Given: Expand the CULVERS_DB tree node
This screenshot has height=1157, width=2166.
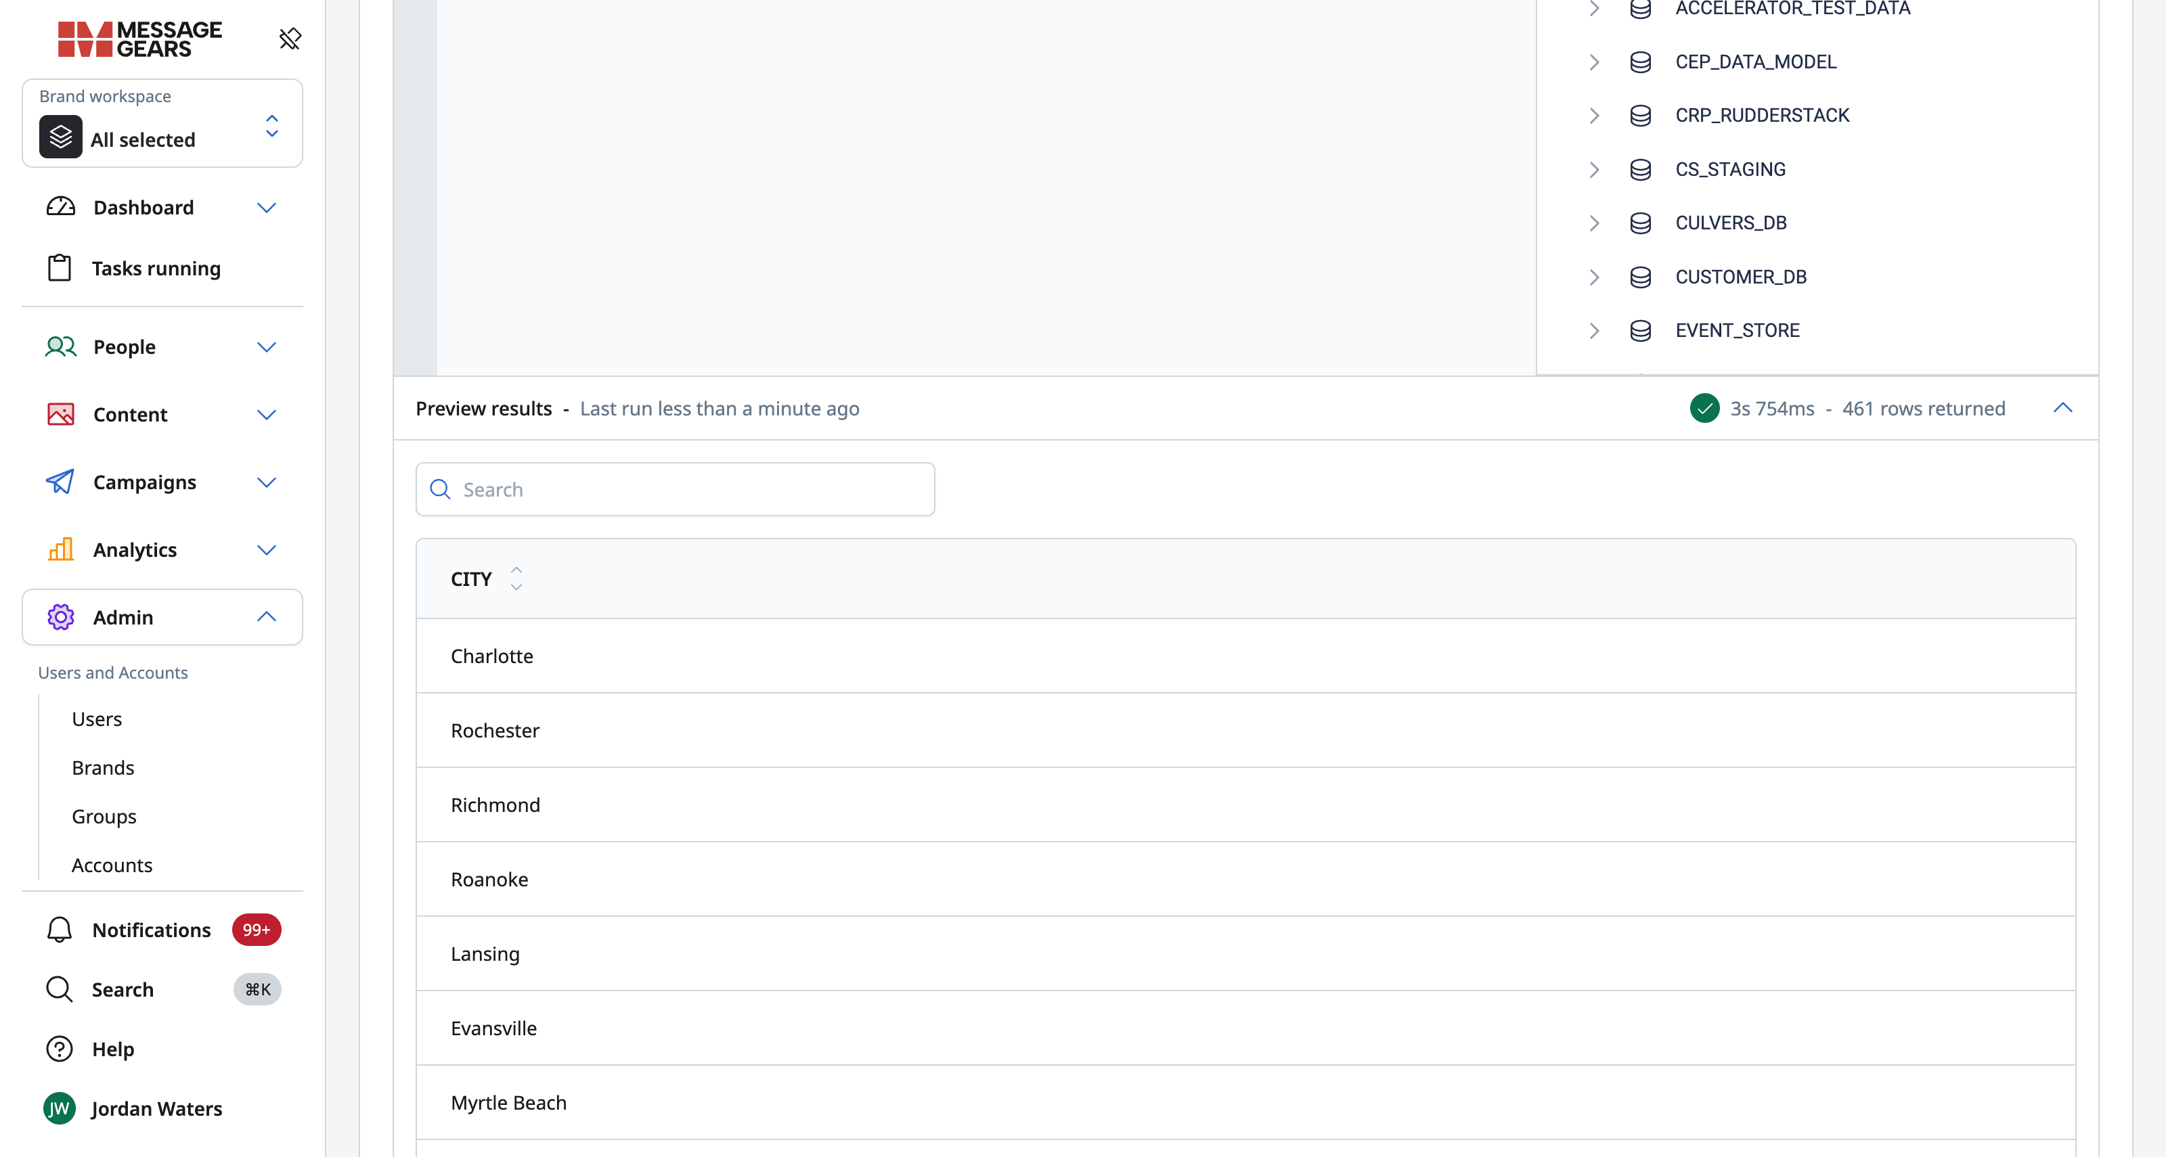Looking at the screenshot, I should click(x=1594, y=223).
